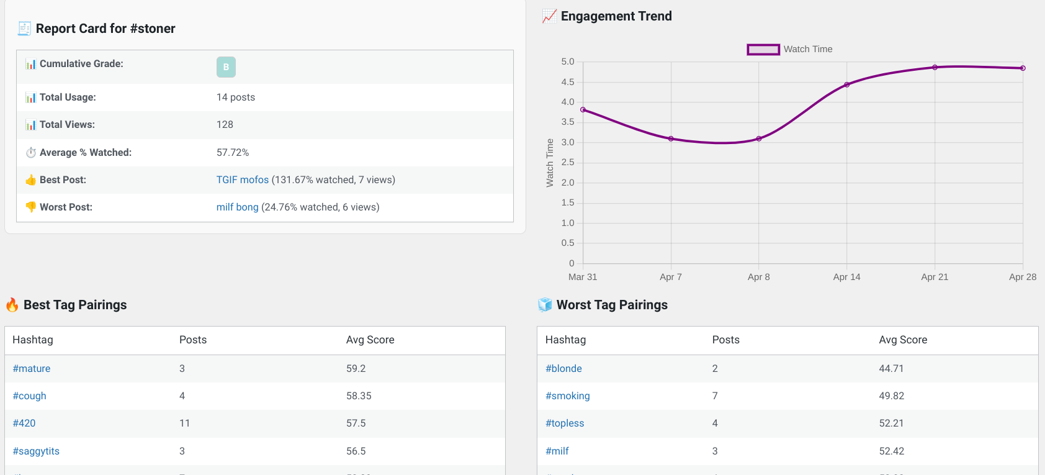Click the Avg Score header in Best Tag Pairings
This screenshot has height=475, width=1045.
pyautogui.click(x=370, y=340)
